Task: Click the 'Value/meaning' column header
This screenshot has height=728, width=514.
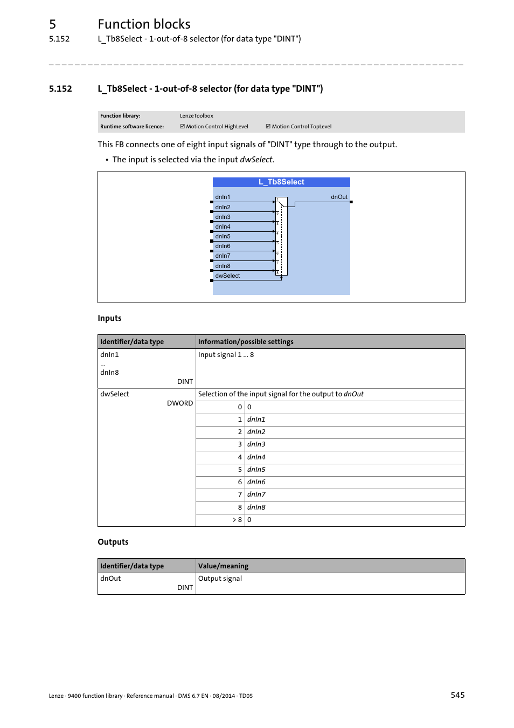Action: [x=223, y=566]
